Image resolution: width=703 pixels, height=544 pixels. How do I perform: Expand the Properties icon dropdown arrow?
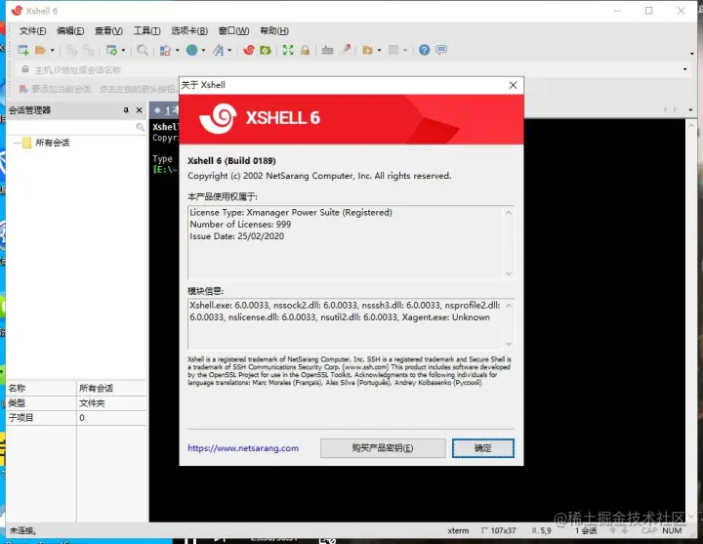tap(123, 50)
